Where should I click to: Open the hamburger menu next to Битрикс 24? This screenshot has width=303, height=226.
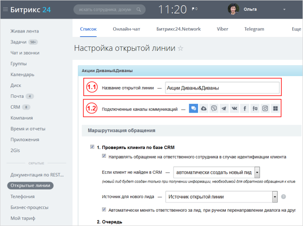coord(5,9)
